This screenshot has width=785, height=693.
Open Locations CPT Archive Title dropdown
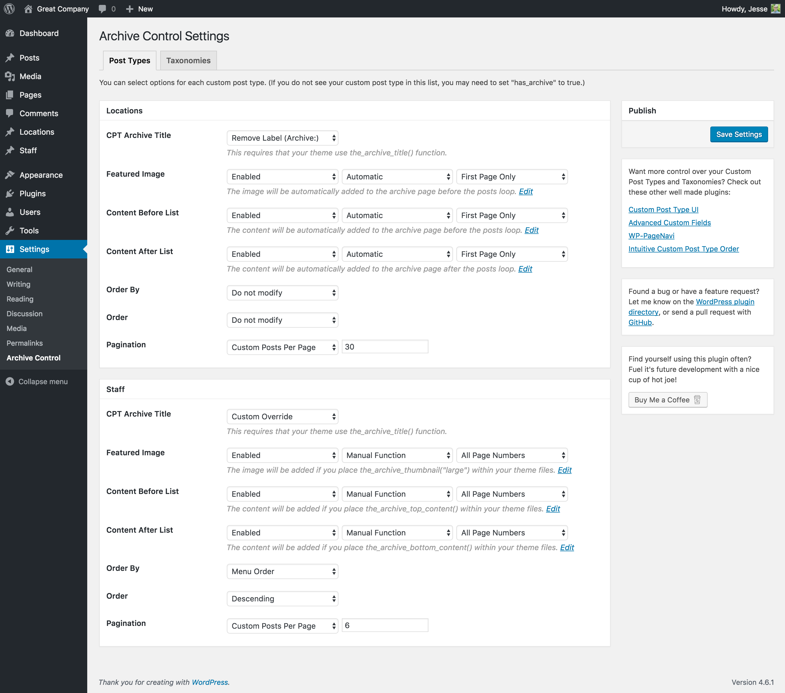pos(282,138)
